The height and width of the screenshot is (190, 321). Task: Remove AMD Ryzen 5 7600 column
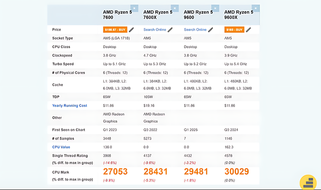tap(134, 9)
